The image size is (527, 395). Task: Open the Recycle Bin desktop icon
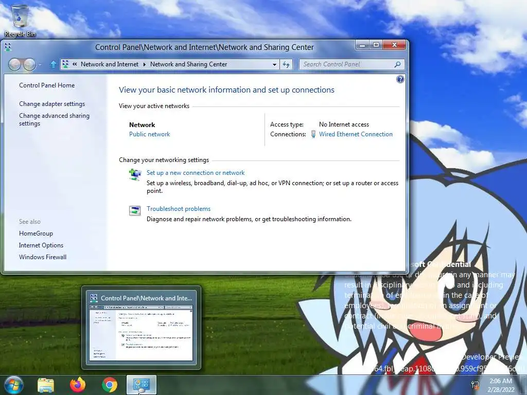[x=20, y=20]
